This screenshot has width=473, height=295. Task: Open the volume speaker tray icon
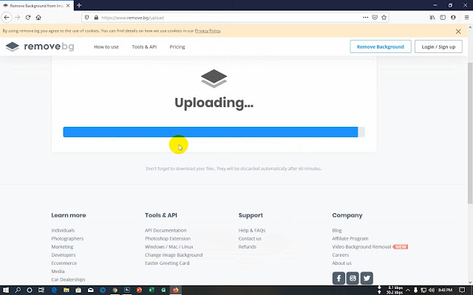click(432, 290)
